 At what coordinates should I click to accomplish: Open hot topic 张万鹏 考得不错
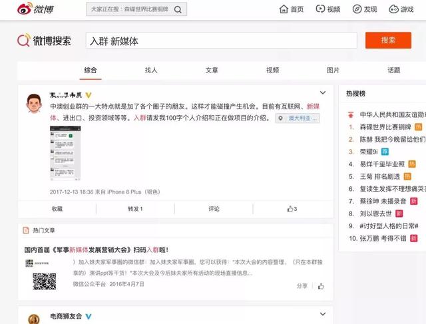[383, 238]
